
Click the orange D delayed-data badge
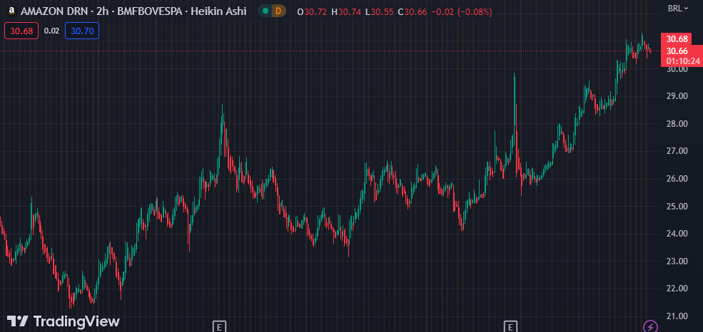click(278, 11)
